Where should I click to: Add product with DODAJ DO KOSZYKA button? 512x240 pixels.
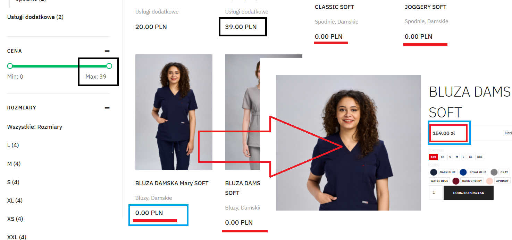point(468,193)
